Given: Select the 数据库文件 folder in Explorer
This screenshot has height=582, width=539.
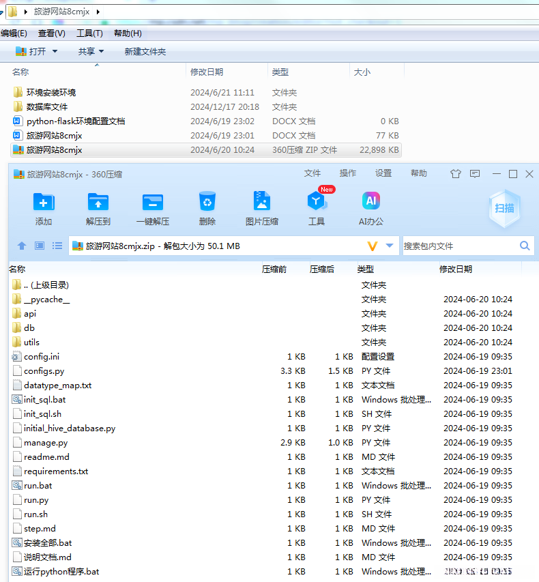Looking at the screenshot, I should (x=206, y=107).
